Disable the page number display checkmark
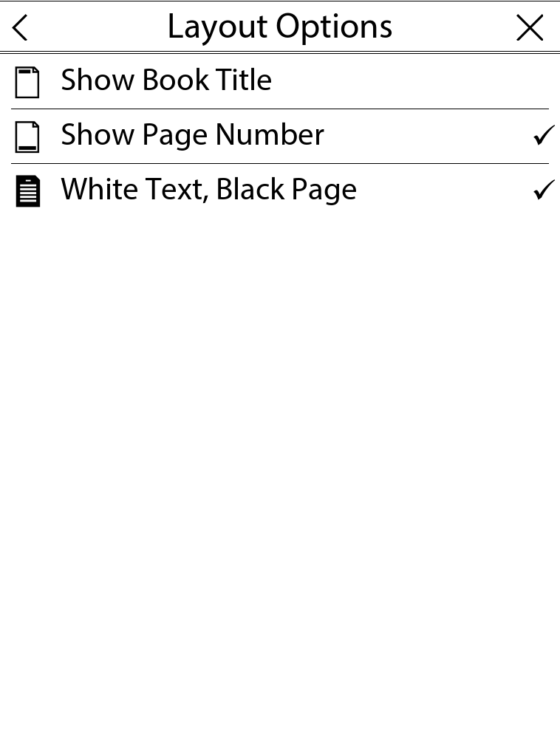 [543, 135]
